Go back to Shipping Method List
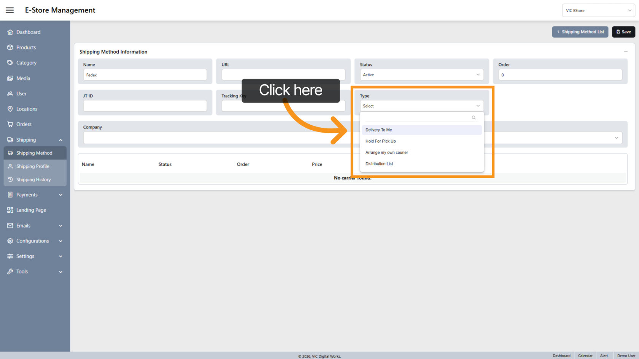 (x=580, y=32)
